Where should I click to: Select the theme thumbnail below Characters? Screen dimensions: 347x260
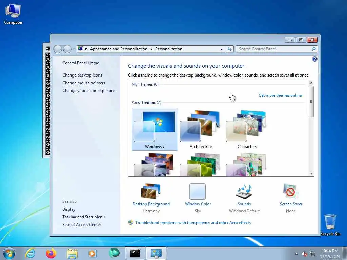[x=246, y=165]
